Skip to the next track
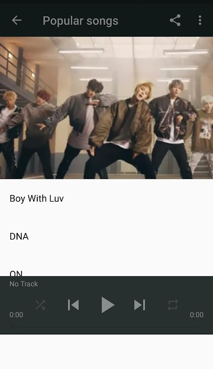Image resolution: width=213 pixels, height=369 pixels. point(139,305)
